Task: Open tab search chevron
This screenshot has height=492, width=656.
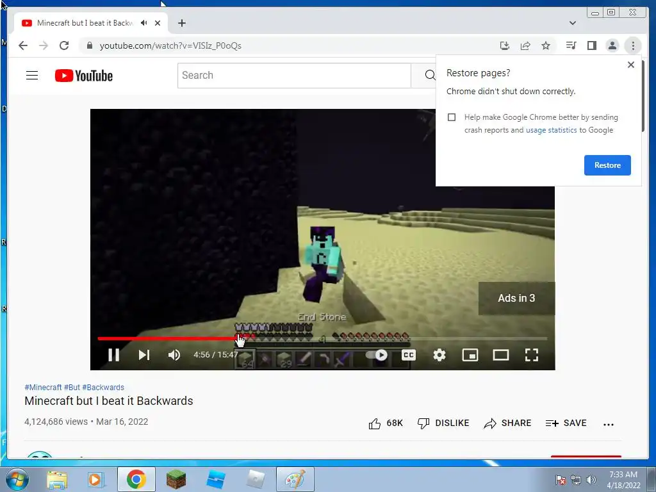Action: tap(573, 23)
